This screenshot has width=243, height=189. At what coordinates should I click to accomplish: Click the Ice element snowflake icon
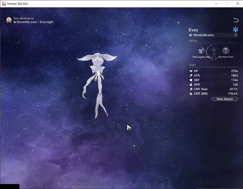pyautogui.click(x=235, y=29)
